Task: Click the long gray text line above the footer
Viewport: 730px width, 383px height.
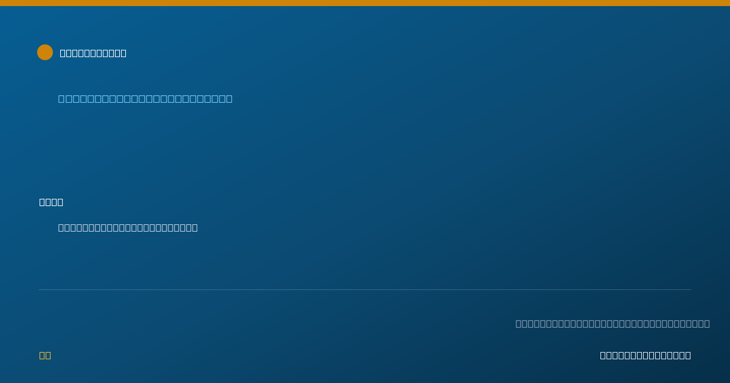Action: pos(613,323)
